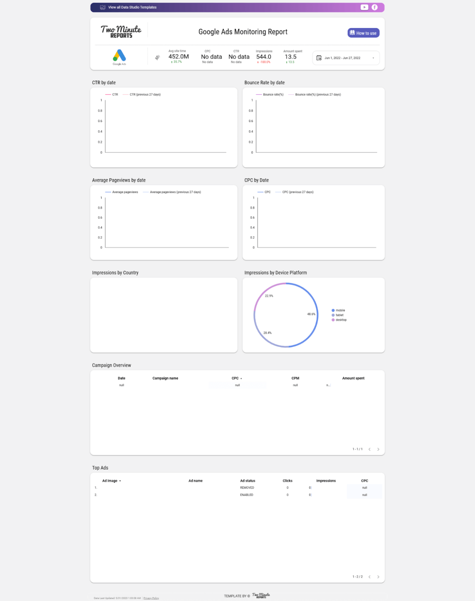
Task: Click the How to use button
Action: [x=363, y=33]
